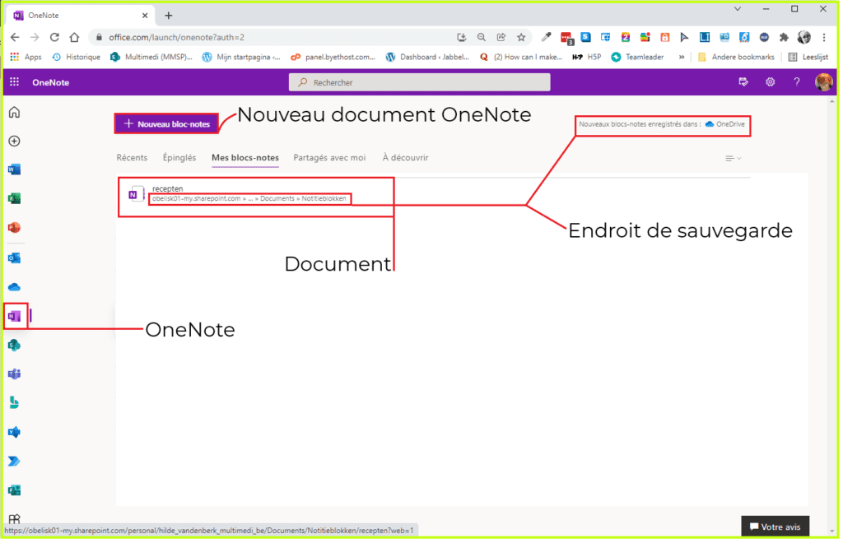
Task: Click the zoom magnifier icon in address bar
Action: pos(481,37)
